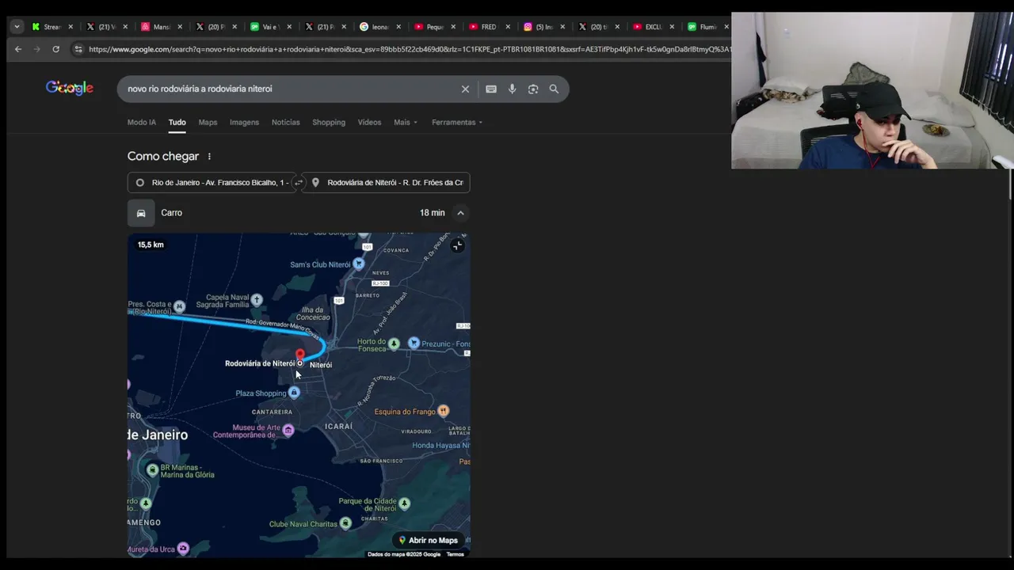This screenshot has width=1014, height=570.
Task: Start voice search with microphone icon
Action: [512, 89]
